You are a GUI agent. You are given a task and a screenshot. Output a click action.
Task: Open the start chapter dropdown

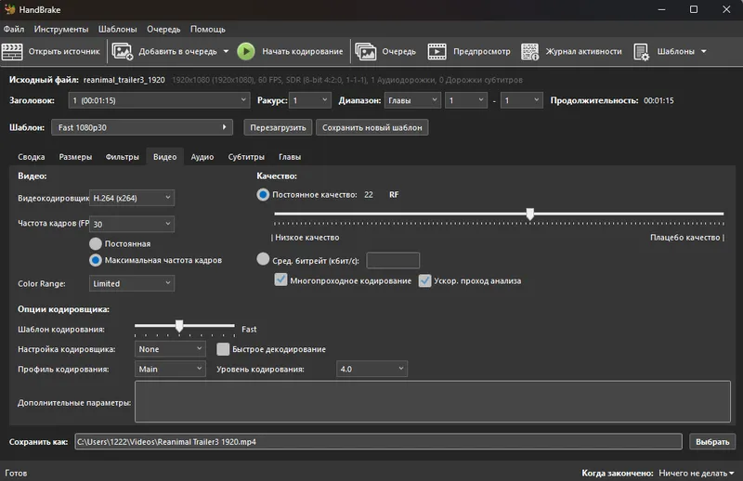[x=466, y=100]
